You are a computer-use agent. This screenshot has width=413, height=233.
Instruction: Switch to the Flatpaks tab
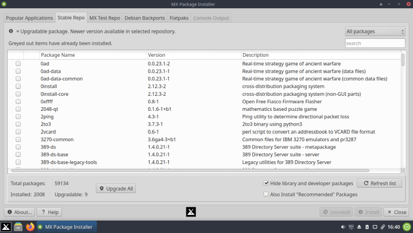coord(179,18)
